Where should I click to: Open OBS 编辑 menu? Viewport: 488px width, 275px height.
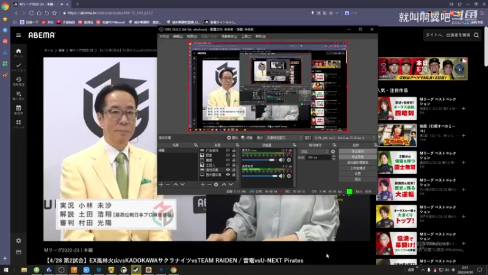pyautogui.click(x=178, y=37)
